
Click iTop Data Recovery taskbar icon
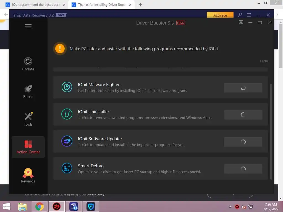(74, 206)
